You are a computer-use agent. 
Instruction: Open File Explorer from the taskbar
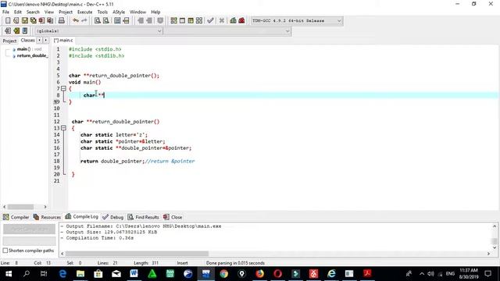coord(80,274)
